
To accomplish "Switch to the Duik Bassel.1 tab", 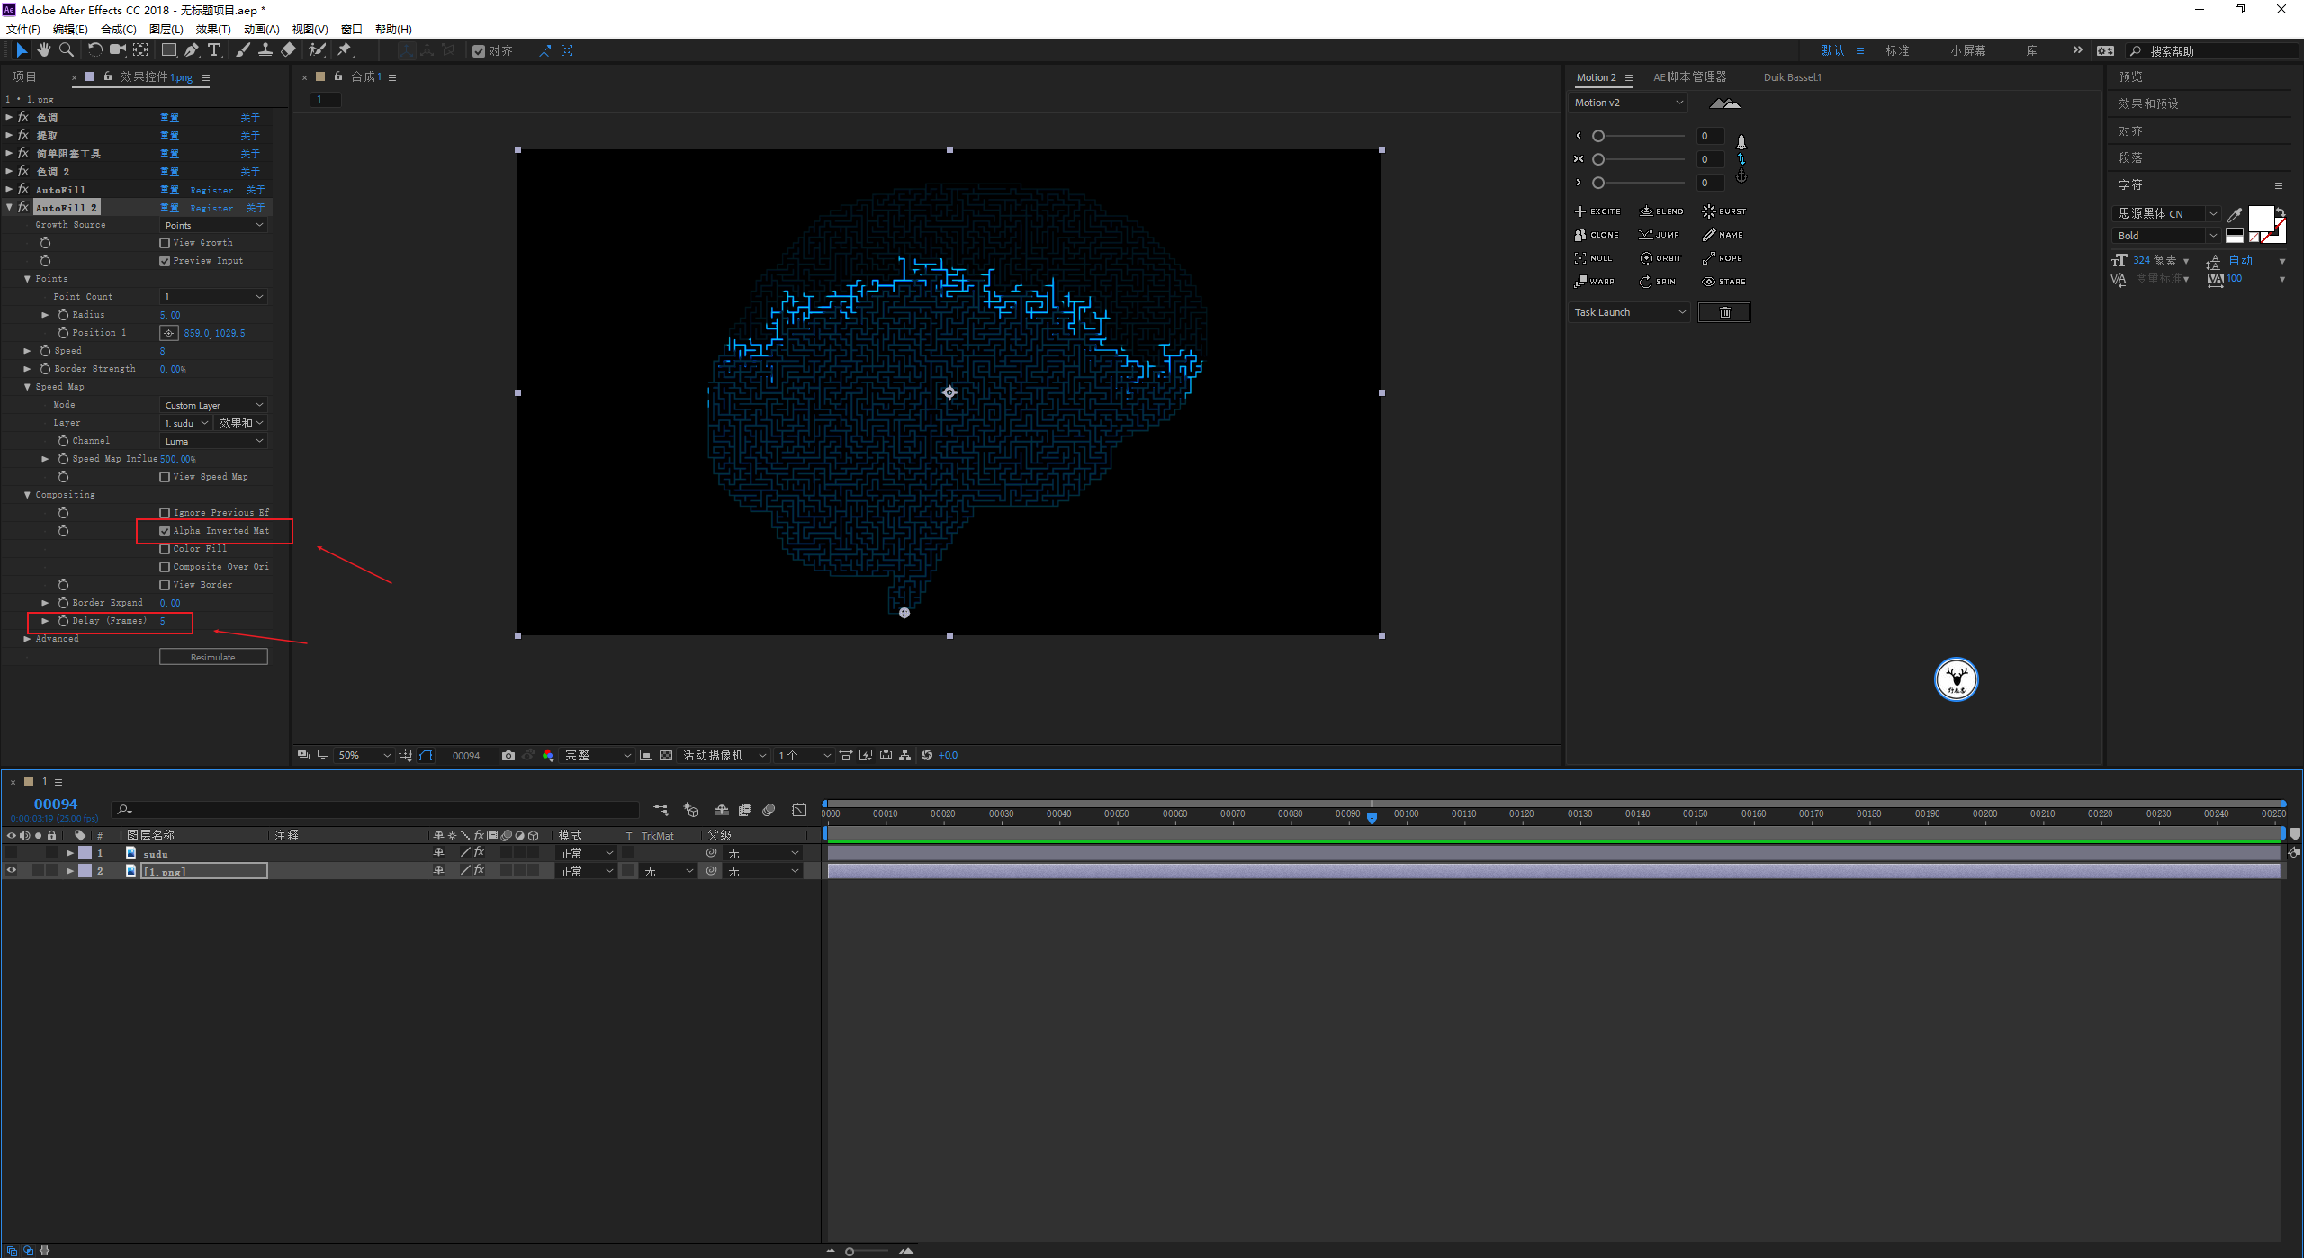I will tap(1792, 77).
